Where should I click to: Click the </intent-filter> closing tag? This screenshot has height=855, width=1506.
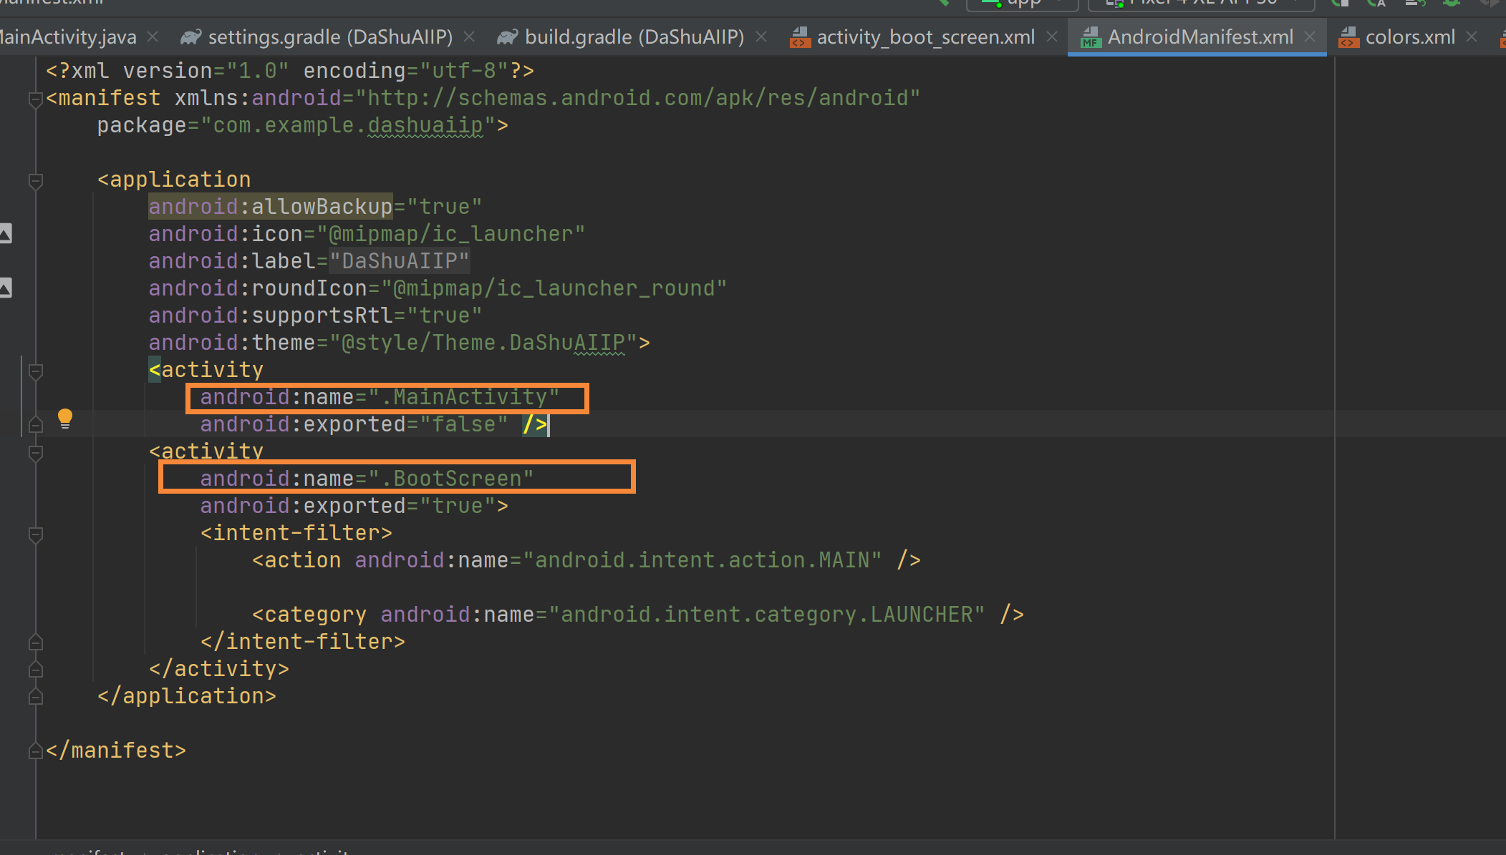(303, 642)
